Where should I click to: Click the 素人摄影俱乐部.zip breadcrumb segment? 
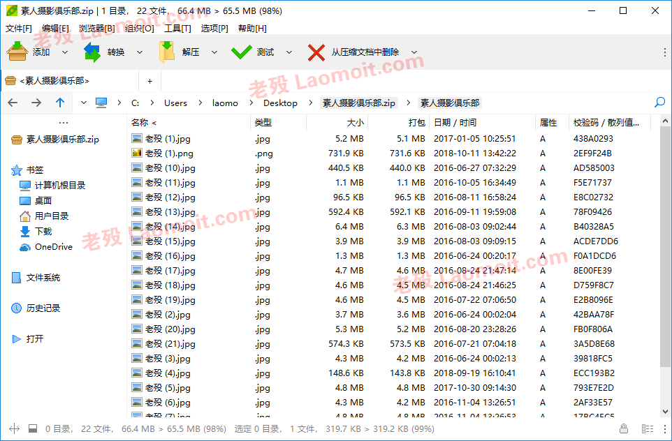point(359,103)
